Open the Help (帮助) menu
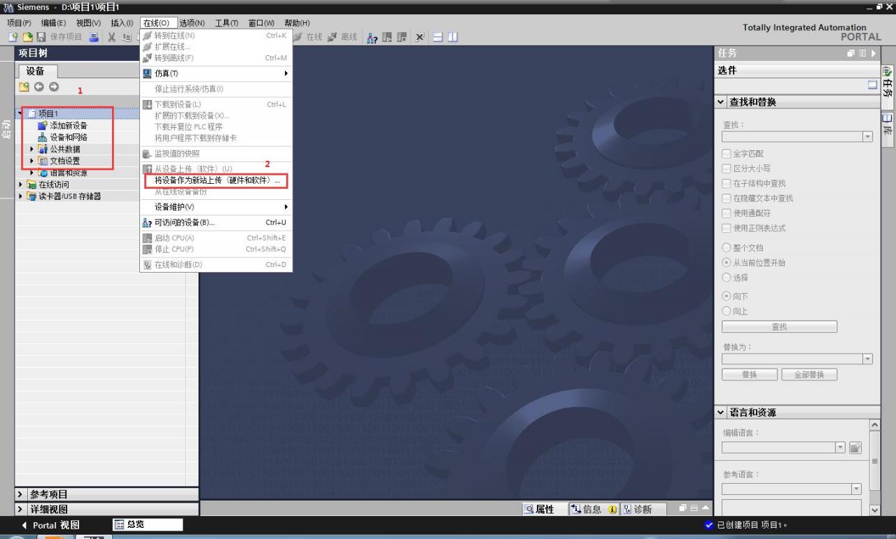The width and height of the screenshot is (896, 539). pos(297,23)
